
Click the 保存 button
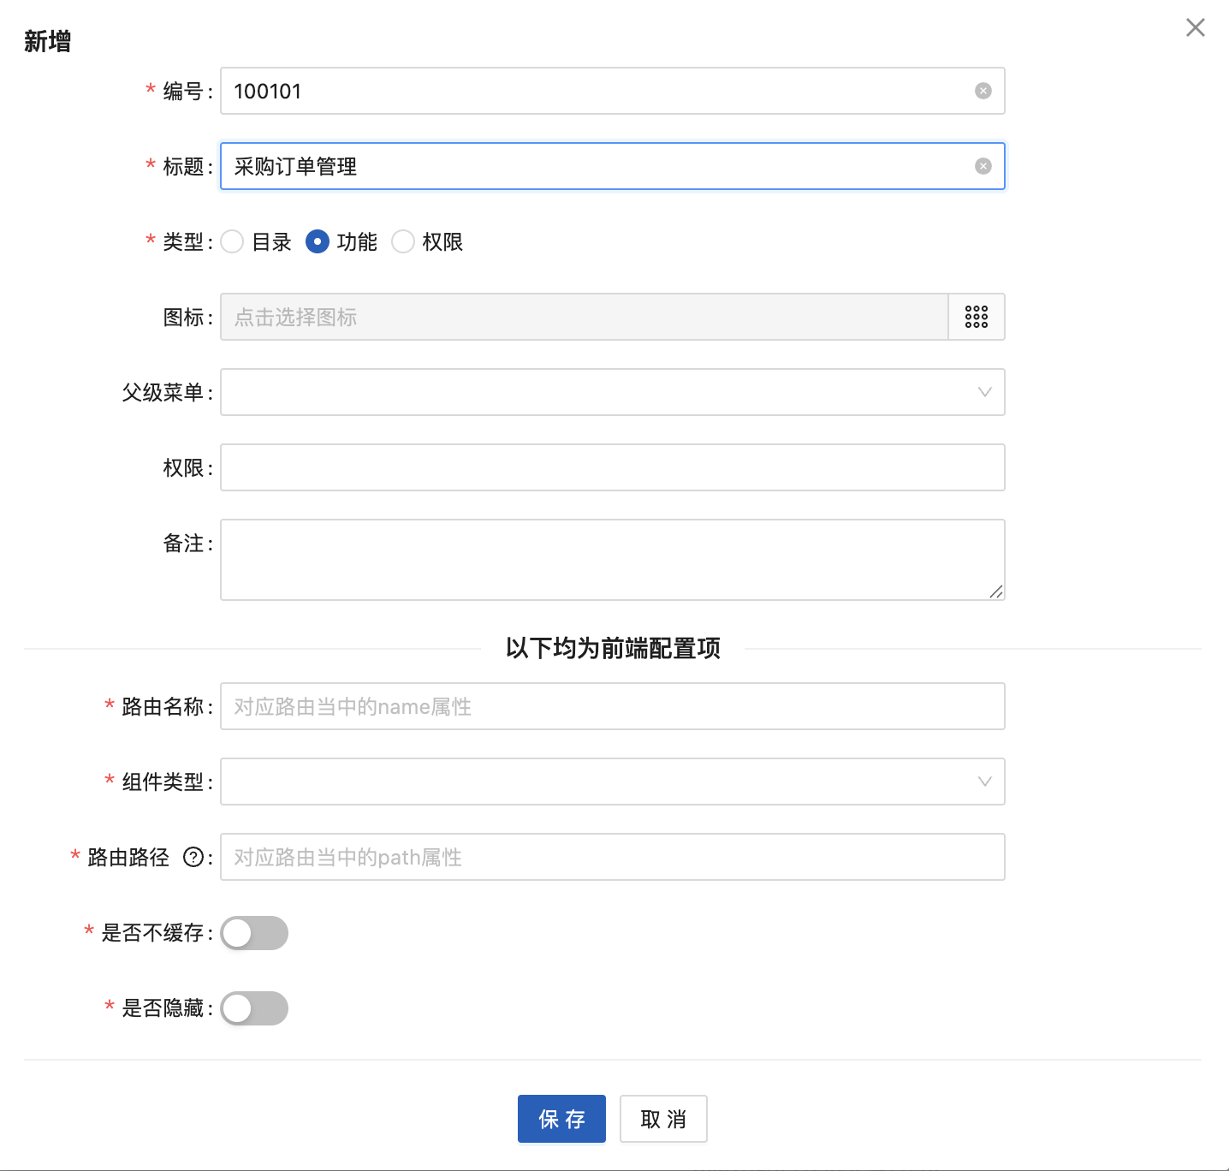point(561,1119)
